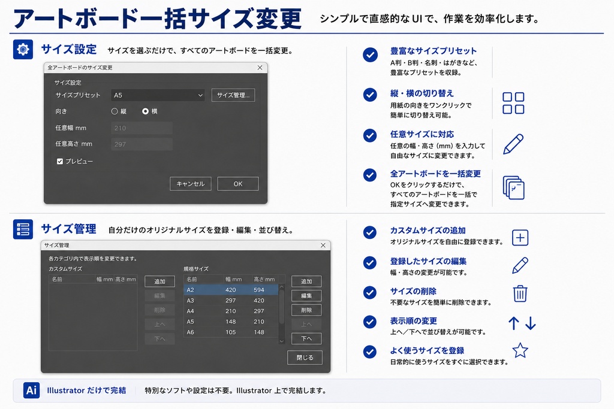Click the stacked artboards icon beside 全アートボードを一括変更
The width and height of the screenshot is (614, 409).
pyautogui.click(x=513, y=187)
